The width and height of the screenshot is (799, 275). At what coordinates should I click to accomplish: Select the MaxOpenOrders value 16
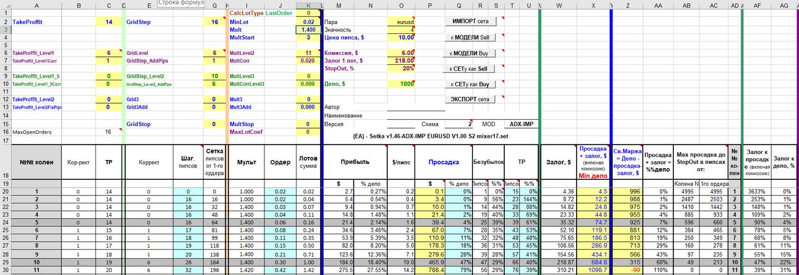pyautogui.click(x=109, y=132)
